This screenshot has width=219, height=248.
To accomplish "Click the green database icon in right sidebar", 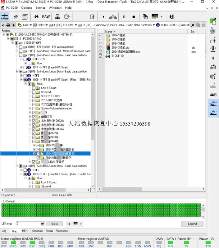I will 213,21.
